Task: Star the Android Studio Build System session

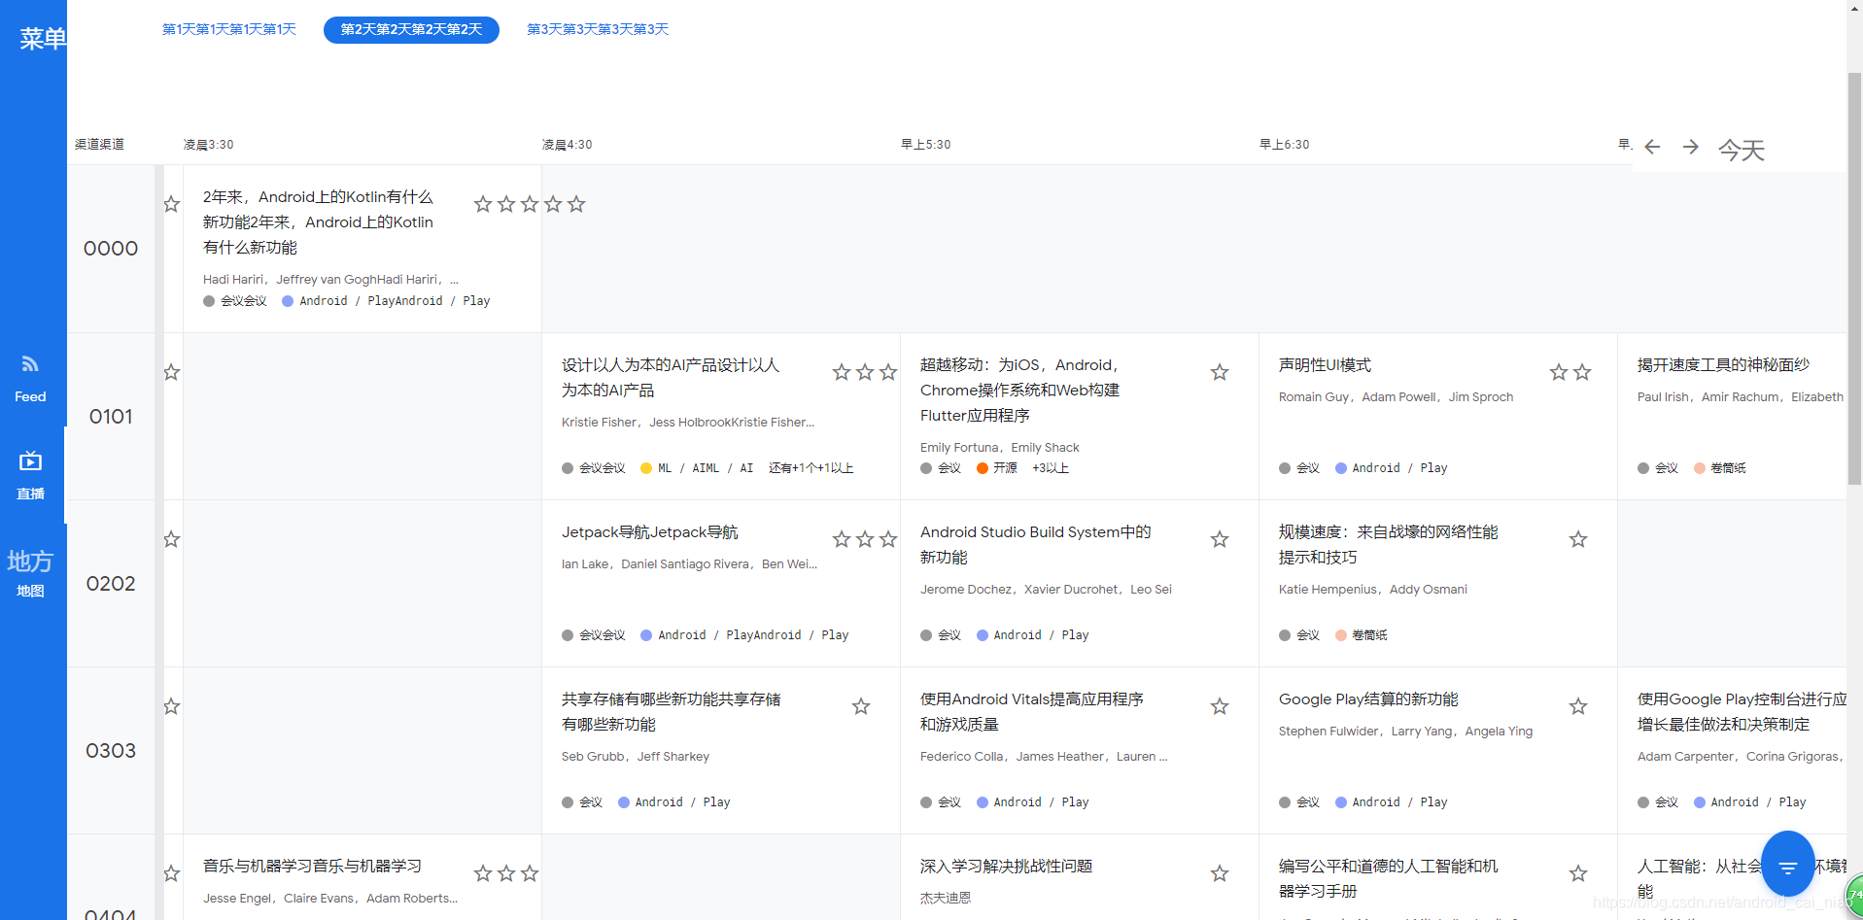Action: (1220, 539)
